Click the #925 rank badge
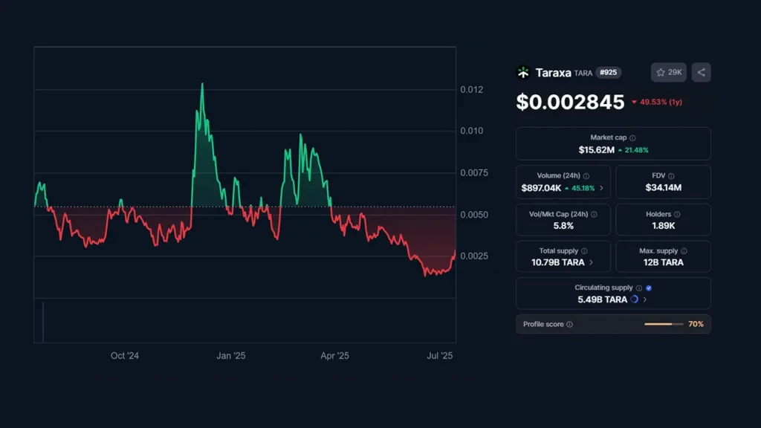The height and width of the screenshot is (428, 761). [x=608, y=72]
